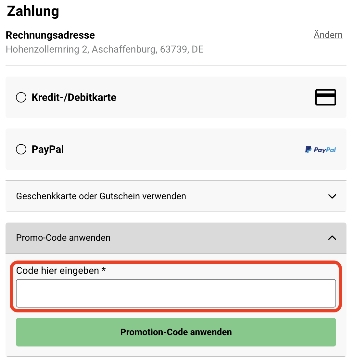Click the Promo-Code anwenden header text
Screen dimensions: 352x364
63,238
